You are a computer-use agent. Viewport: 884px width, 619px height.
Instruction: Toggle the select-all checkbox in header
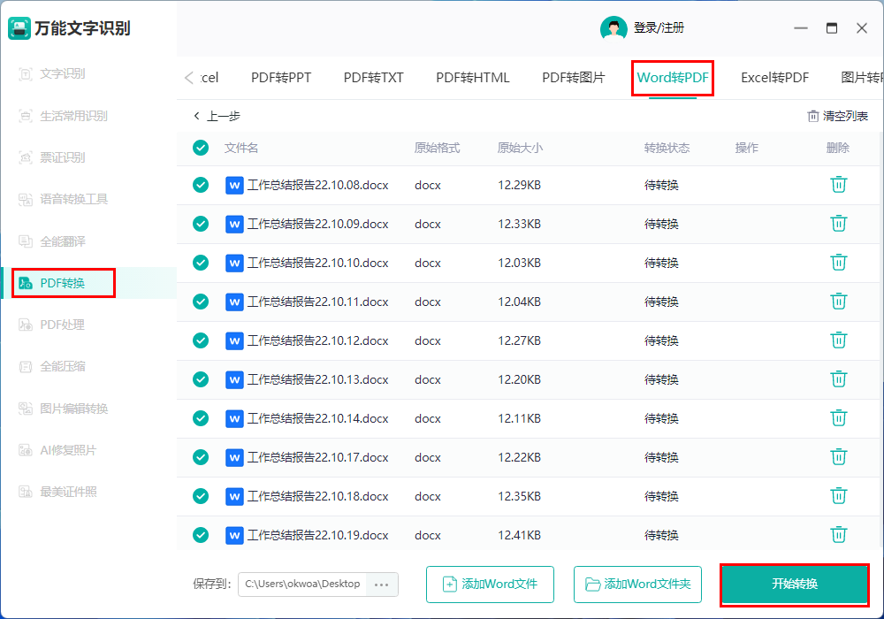point(201,148)
